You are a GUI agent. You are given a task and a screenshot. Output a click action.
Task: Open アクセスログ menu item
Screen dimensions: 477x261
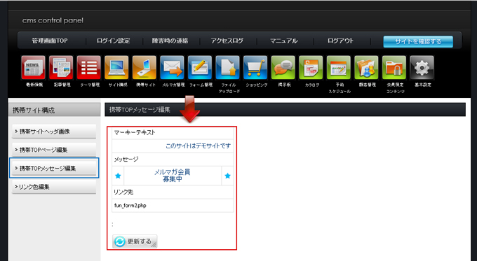227,41
